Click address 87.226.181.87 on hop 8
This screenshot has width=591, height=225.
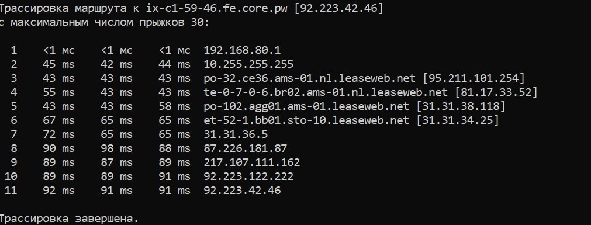click(246, 148)
